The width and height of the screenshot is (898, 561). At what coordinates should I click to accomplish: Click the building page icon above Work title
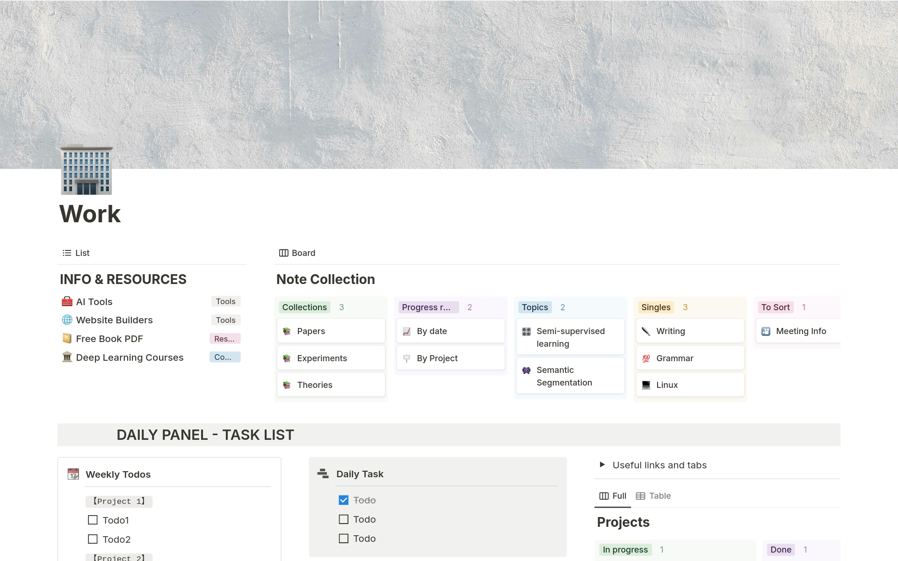[x=86, y=170]
